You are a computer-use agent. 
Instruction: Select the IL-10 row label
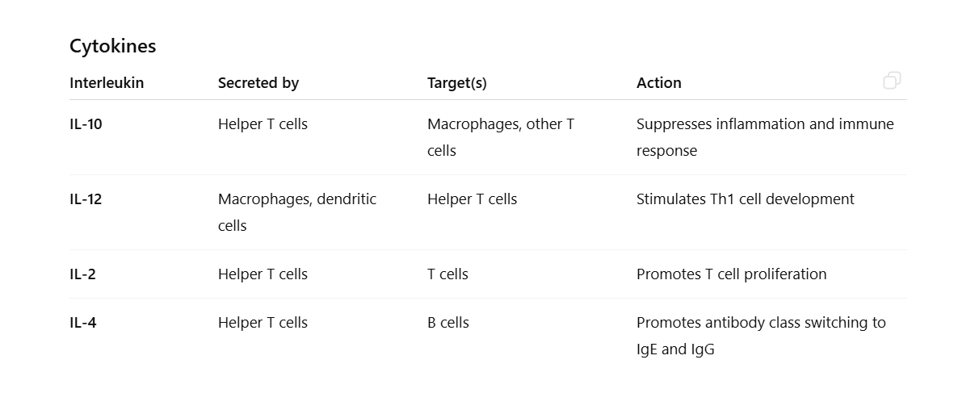(86, 124)
